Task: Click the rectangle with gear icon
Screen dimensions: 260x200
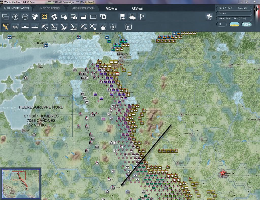Action: (103, 17)
